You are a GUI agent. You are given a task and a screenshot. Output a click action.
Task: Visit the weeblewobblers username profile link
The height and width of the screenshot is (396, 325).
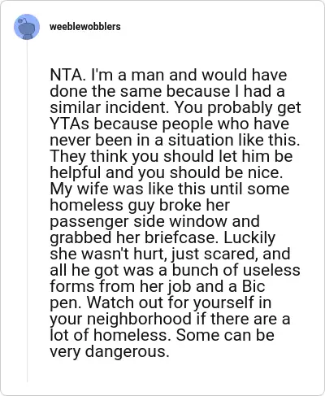(85, 27)
